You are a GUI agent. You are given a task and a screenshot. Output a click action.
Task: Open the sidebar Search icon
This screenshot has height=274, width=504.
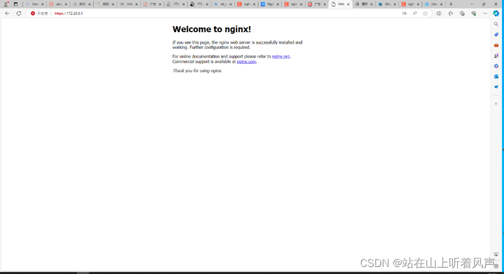pos(496,24)
